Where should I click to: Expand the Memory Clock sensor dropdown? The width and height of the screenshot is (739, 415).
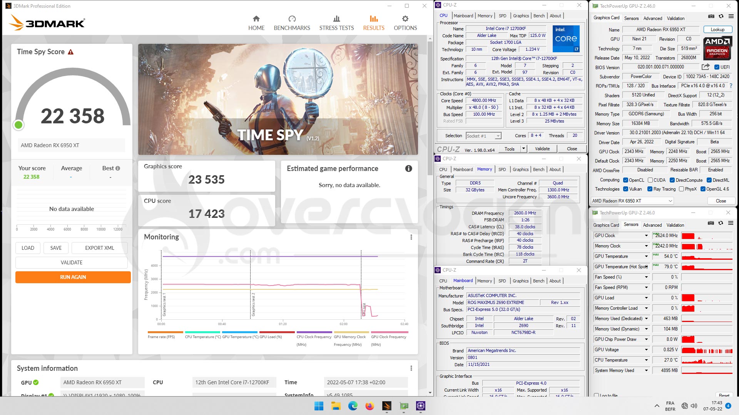(646, 246)
